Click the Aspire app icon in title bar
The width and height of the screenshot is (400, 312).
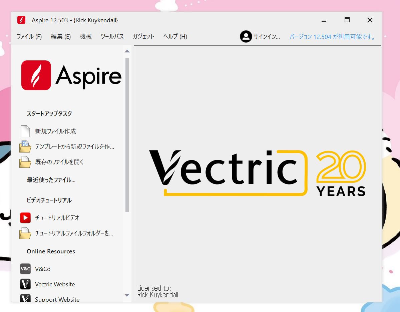(x=21, y=20)
